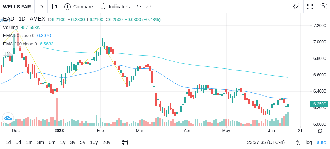Take a chart snapshot with camera icon
This screenshot has width=330, height=149.
[323, 7]
